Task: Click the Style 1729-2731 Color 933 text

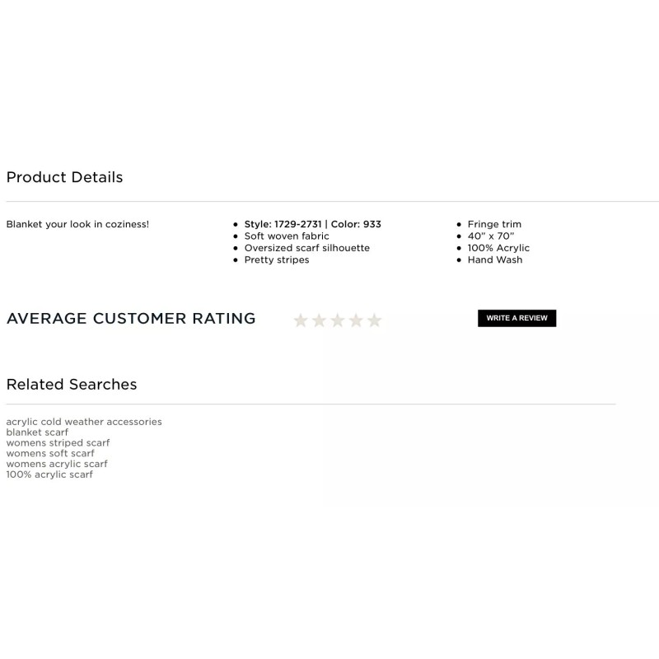Action: (x=312, y=224)
